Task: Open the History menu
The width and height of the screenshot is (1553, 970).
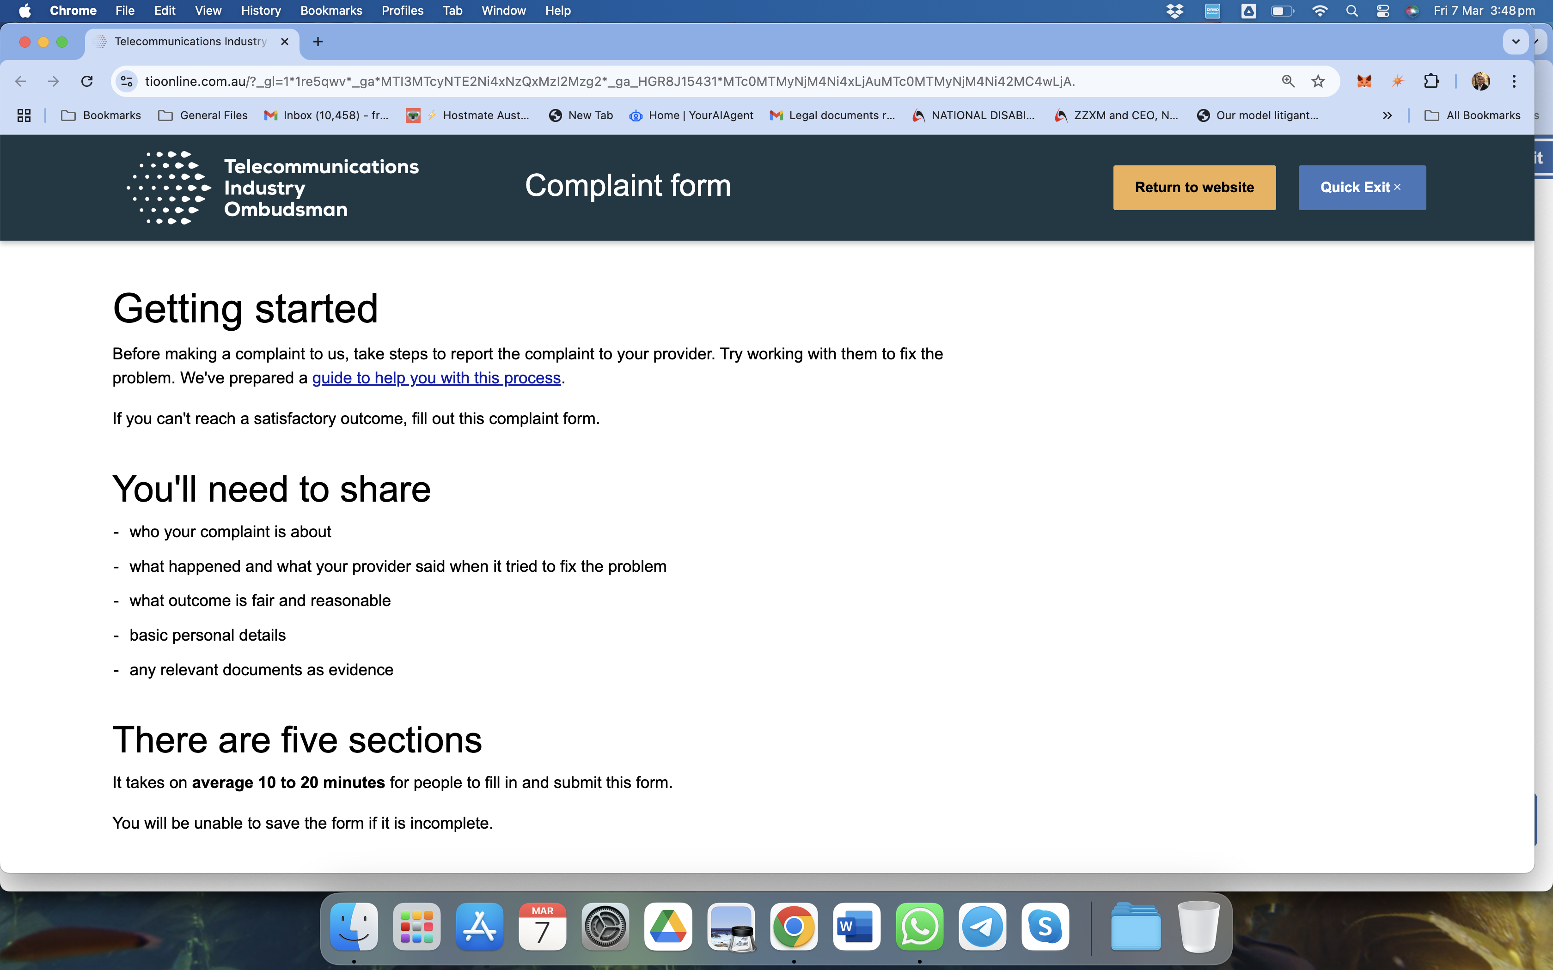Action: coord(261,10)
